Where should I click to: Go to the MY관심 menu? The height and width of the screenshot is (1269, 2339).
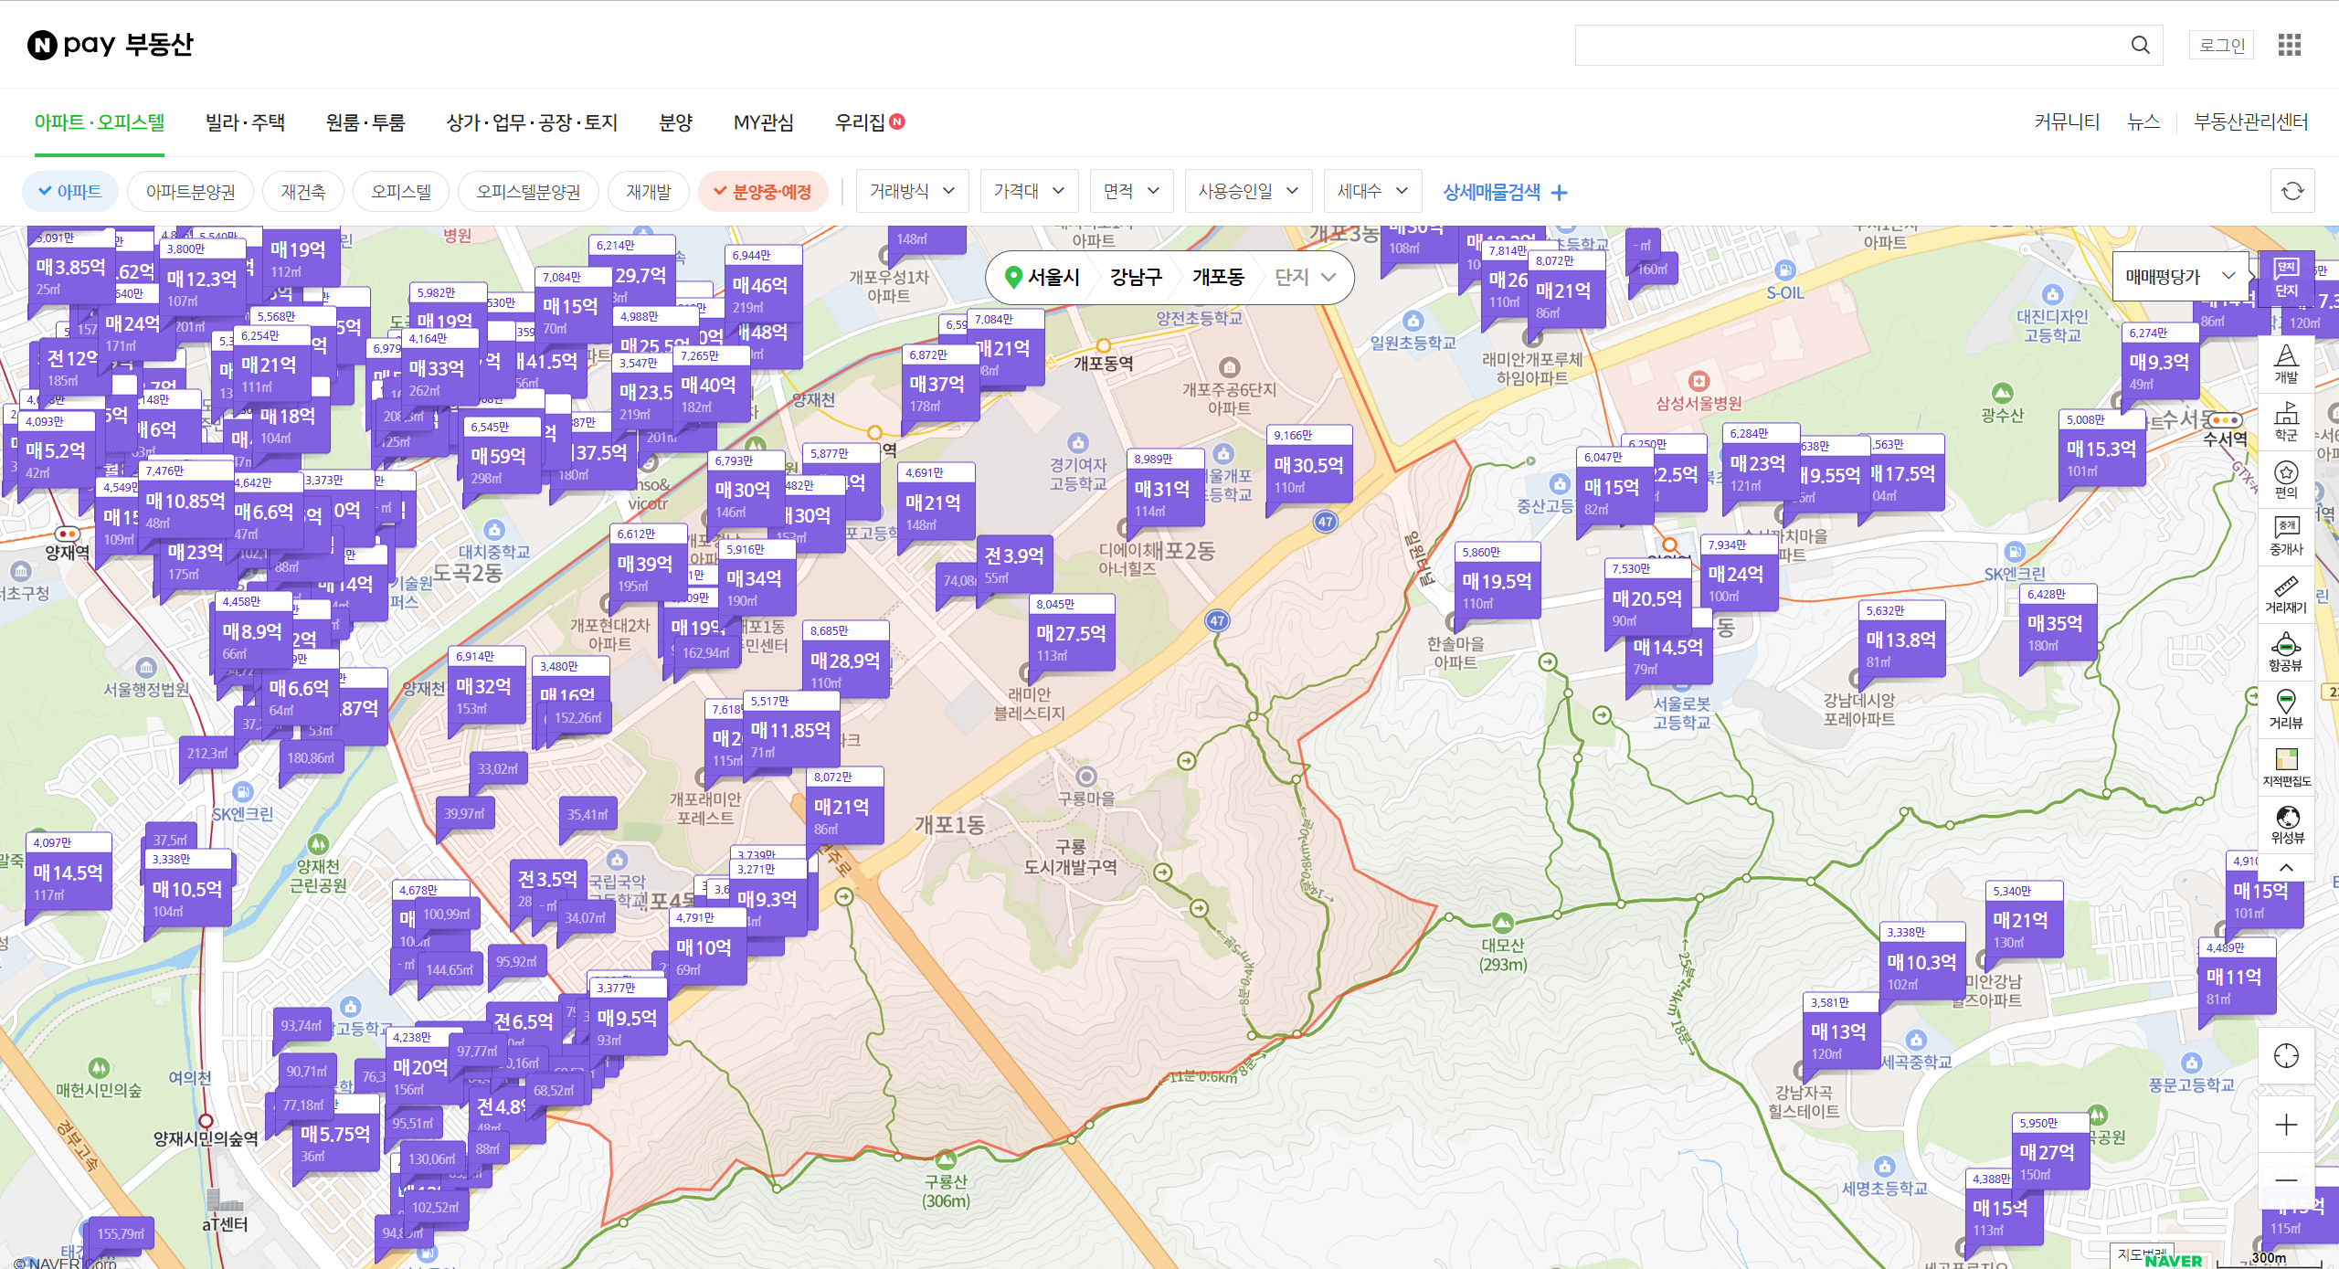tap(763, 122)
